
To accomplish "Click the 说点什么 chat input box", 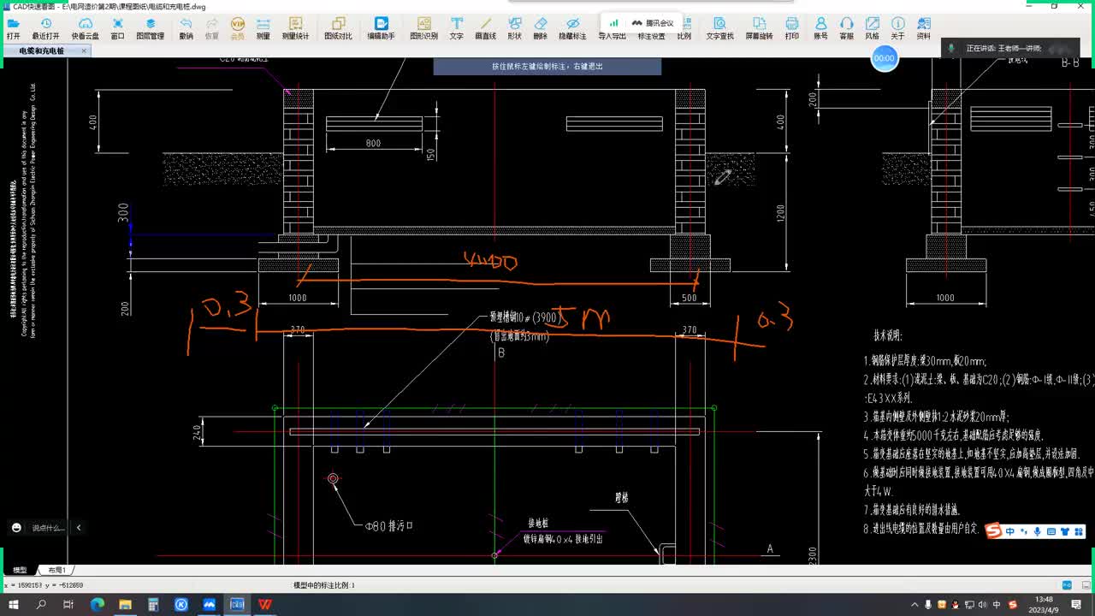I will click(48, 528).
